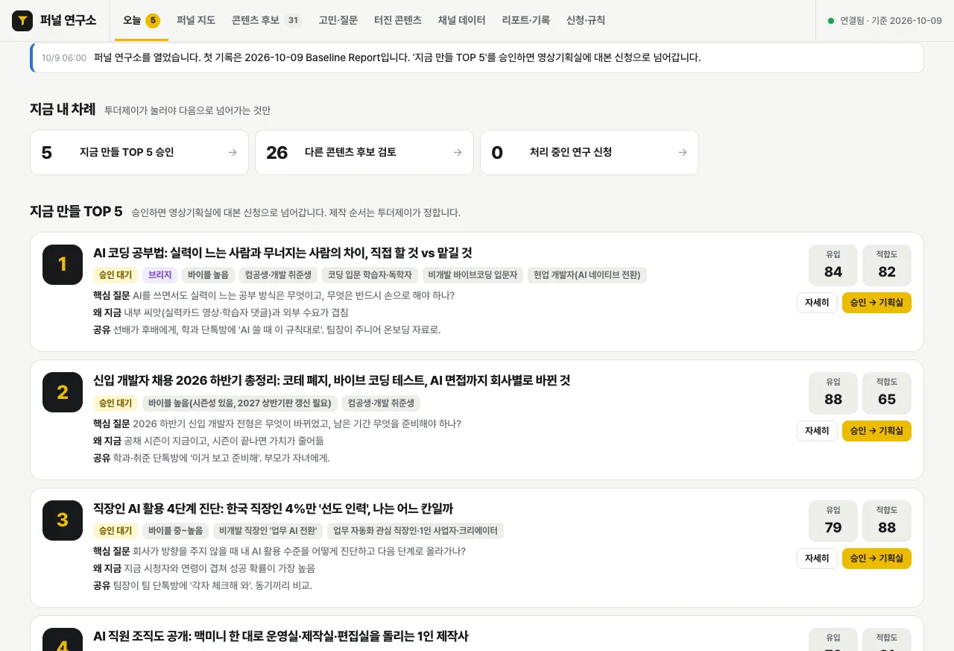The image size is (954, 651).
Task: Click the 바이블 높음 tag on the AI 코딩 공부법 item
Action: click(x=209, y=275)
